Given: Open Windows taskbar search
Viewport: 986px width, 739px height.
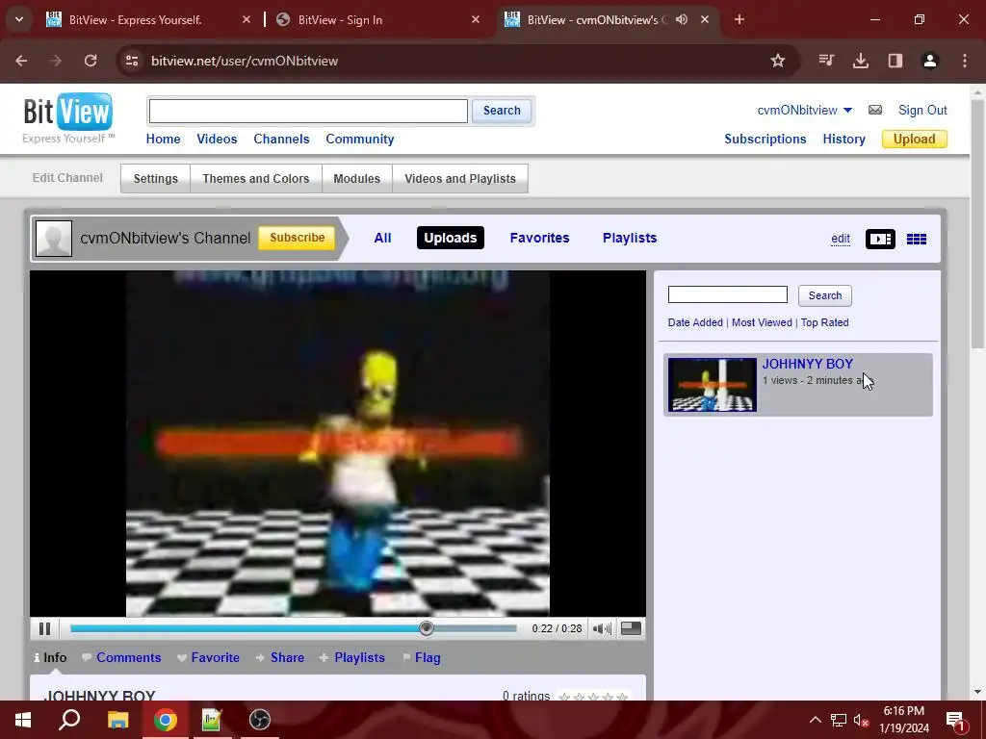Looking at the screenshot, I should pyautogui.click(x=69, y=720).
